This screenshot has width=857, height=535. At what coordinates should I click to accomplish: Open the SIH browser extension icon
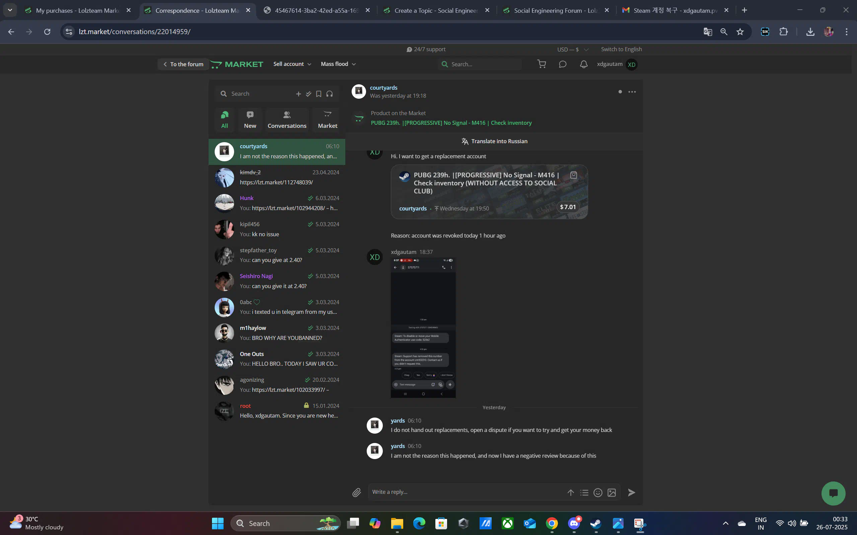765,32
